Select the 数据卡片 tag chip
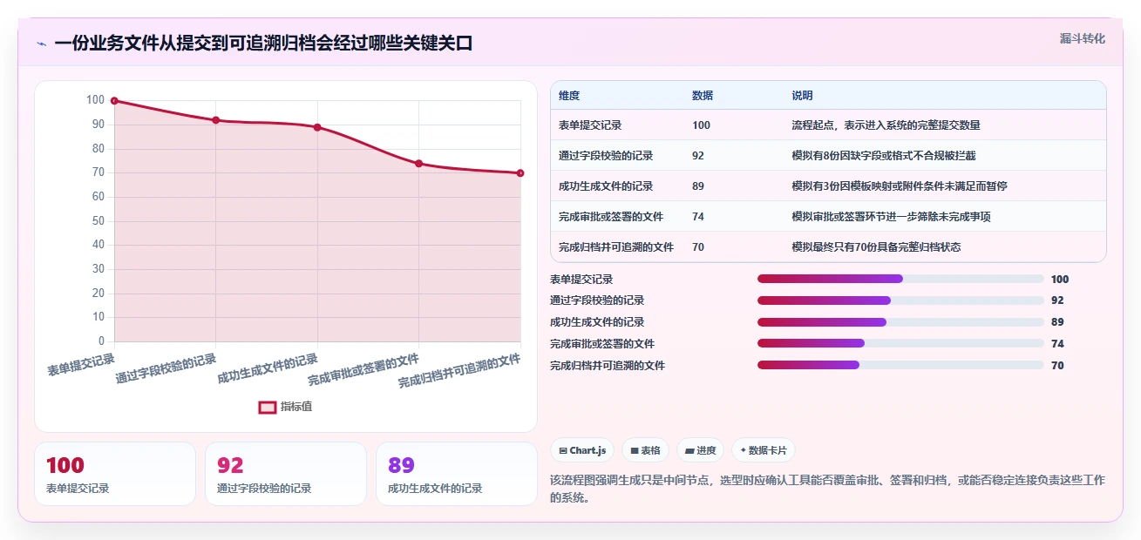Viewport: 1141px width, 540px height. pyautogui.click(x=764, y=450)
